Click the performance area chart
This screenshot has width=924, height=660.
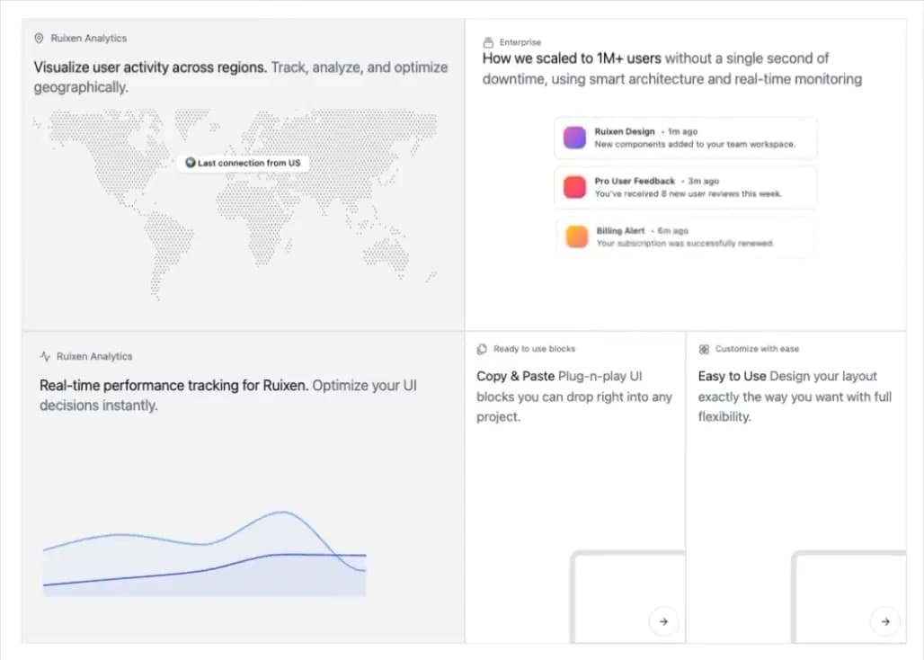click(204, 553)
